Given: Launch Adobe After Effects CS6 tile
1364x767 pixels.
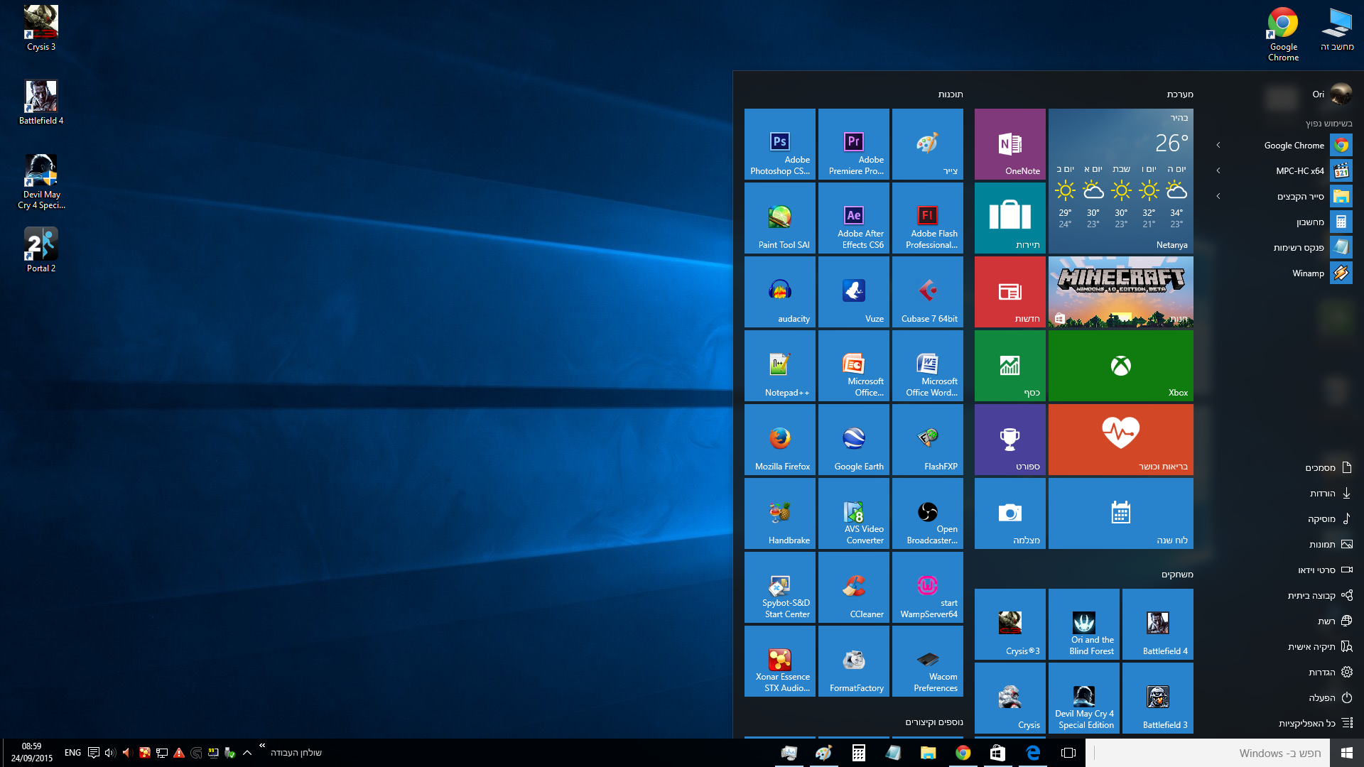Looking at the screenshot, I should click(854, 218).
